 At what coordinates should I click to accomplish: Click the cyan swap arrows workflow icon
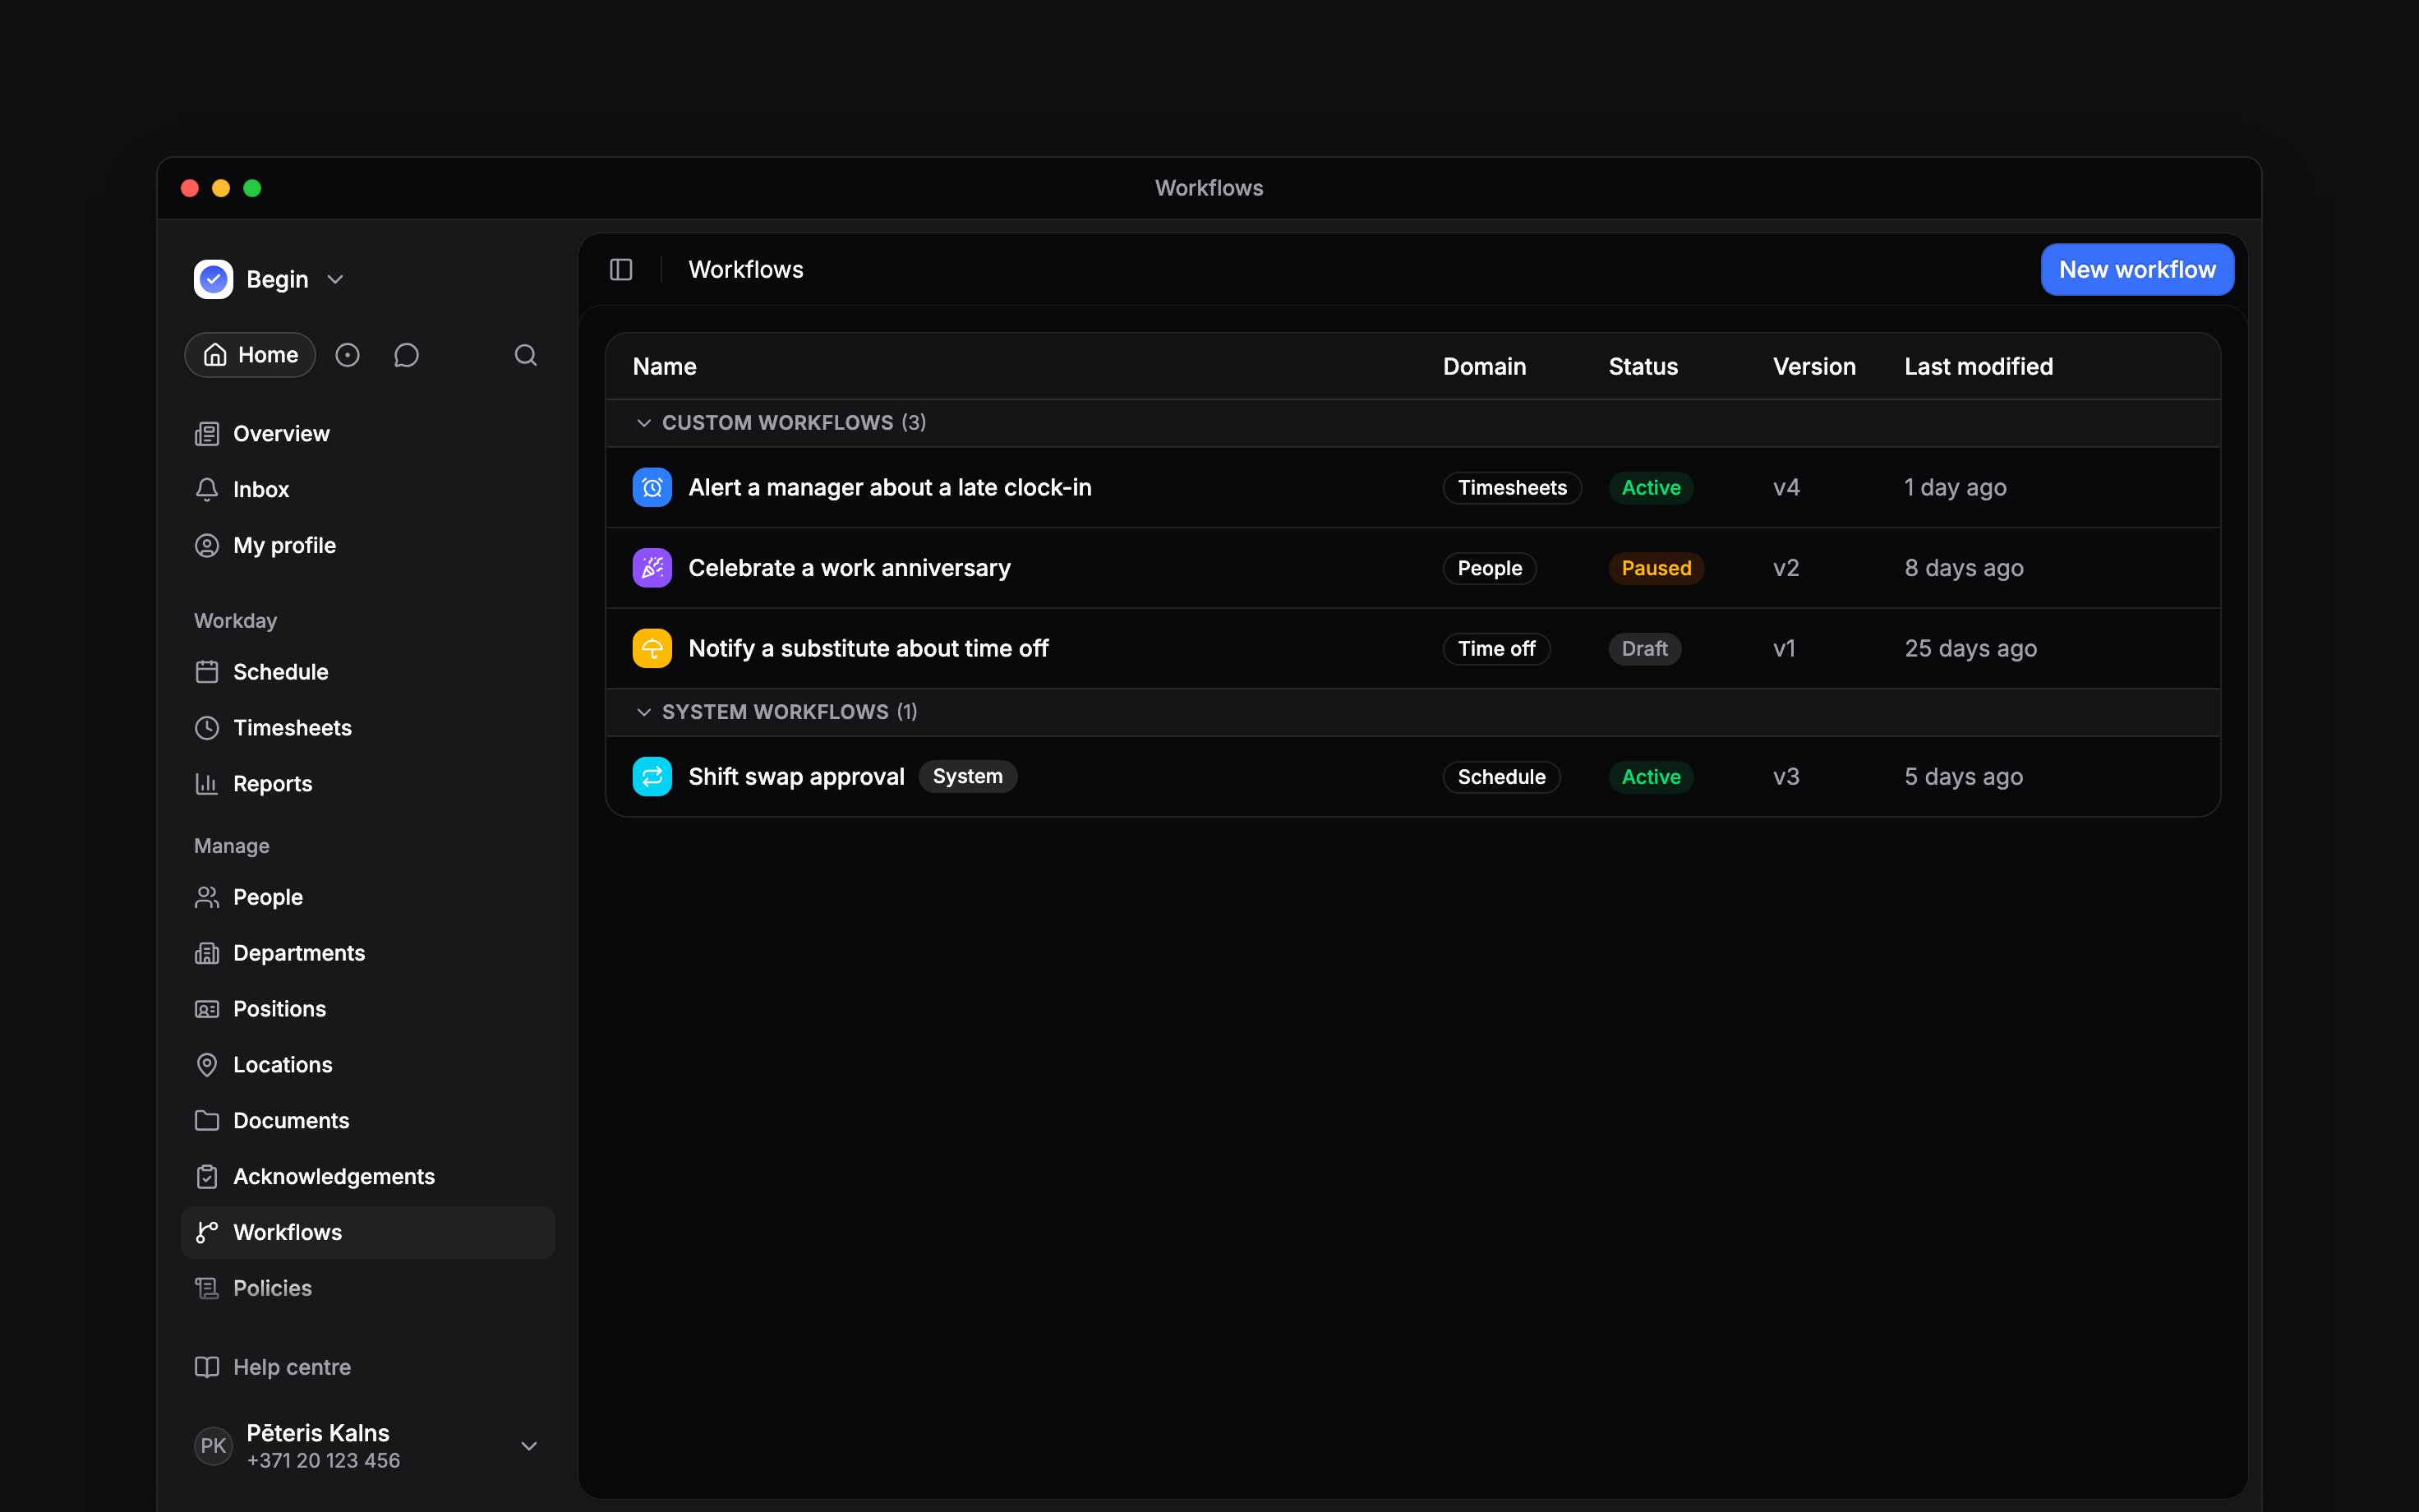[652, 777]
